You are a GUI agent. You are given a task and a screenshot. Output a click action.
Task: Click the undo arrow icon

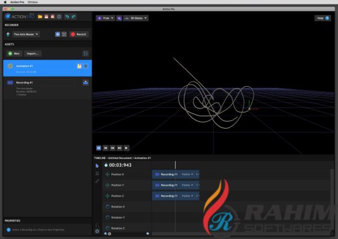tap(67, 16)
